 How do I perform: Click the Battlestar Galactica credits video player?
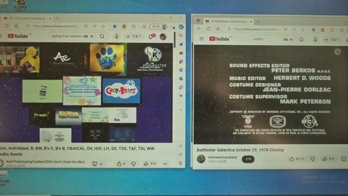[271, 94]
